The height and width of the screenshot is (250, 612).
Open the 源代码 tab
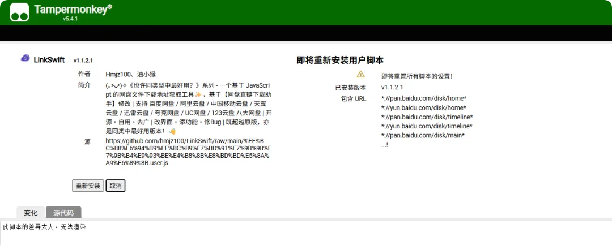(63, 213)
